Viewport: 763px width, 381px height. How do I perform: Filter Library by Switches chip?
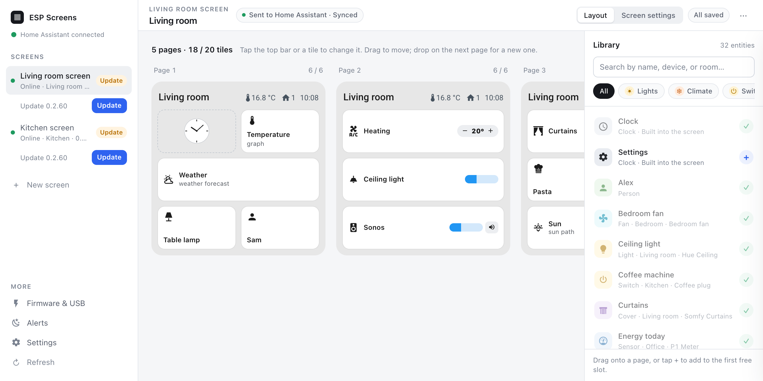[739, 91]
